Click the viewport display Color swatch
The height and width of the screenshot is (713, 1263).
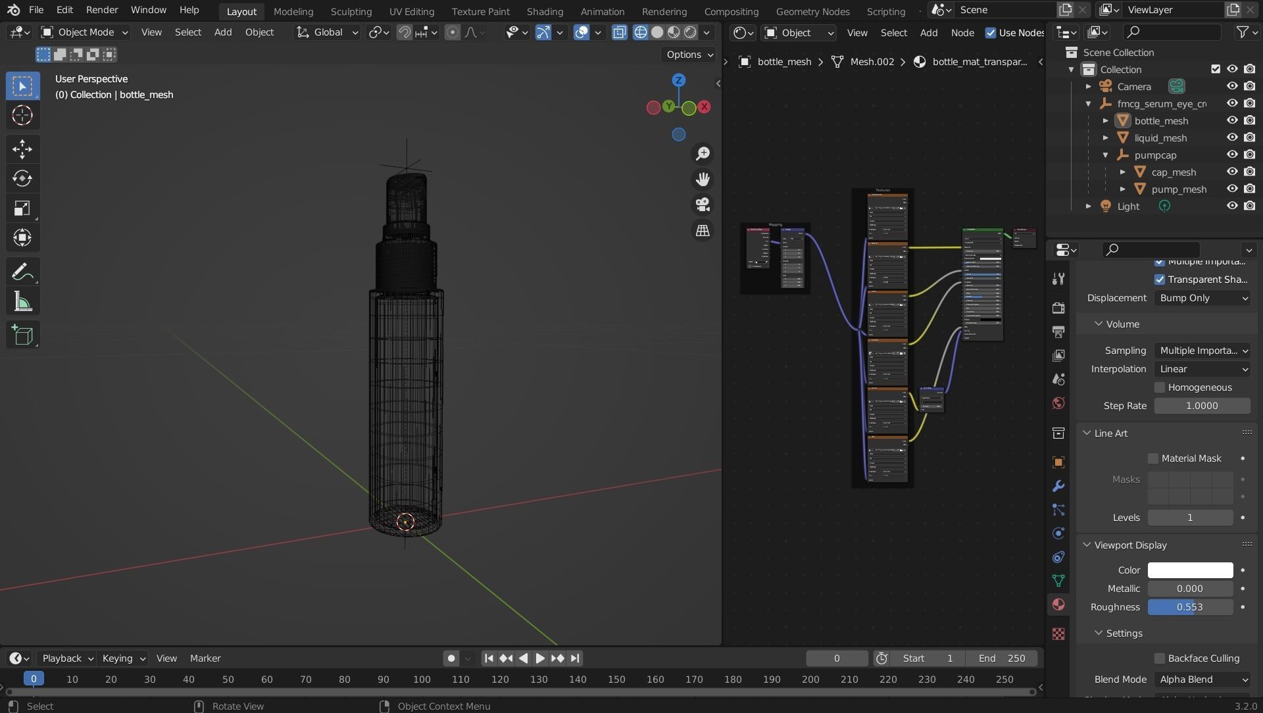pyautogui.click(x=1190, y=570)
